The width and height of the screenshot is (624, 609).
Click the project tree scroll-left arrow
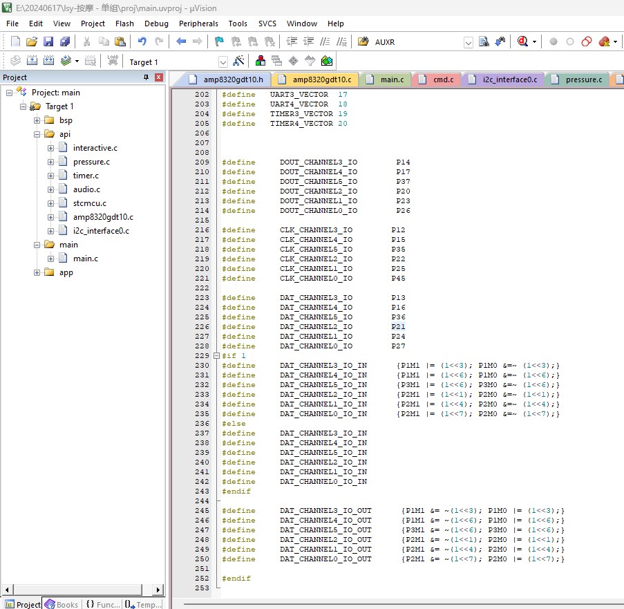point(8,590)
